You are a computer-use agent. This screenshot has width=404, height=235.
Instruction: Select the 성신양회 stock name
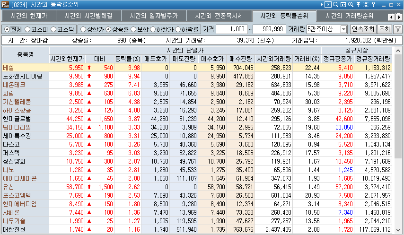pos(14,161)
